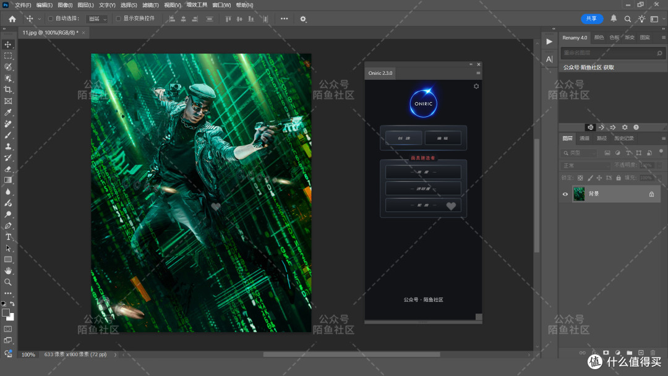The width and height of the screenshot is (668, 376).
Task: Switch to the 历史记录 tab
Action: [623, 139]
